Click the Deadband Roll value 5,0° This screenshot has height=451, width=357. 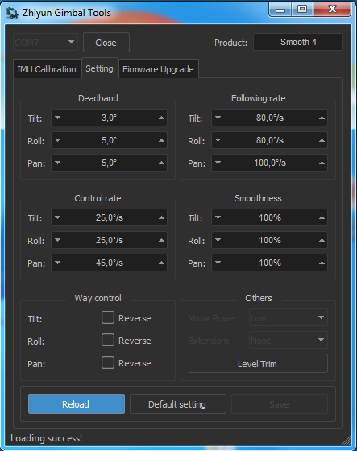[x=109, y=140]
